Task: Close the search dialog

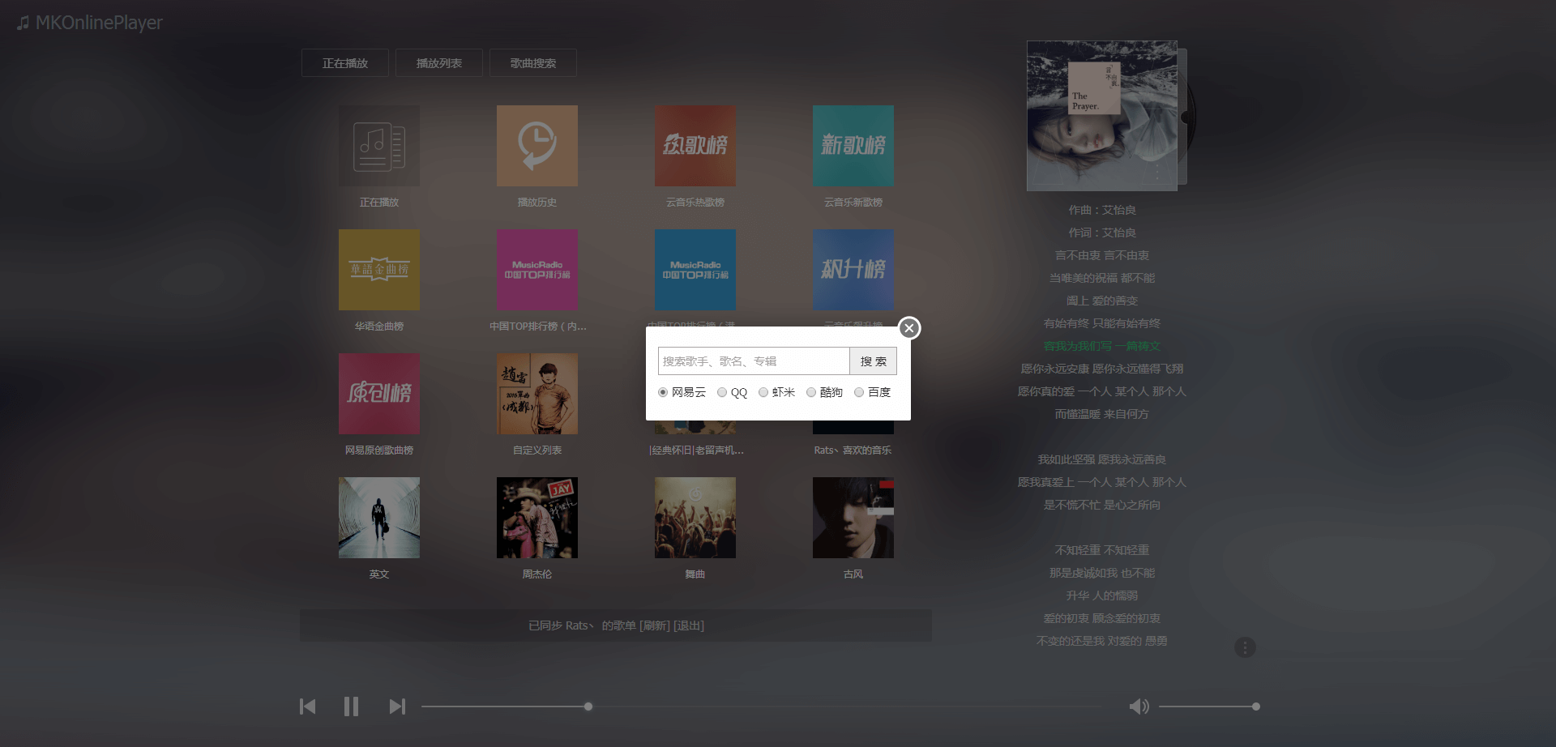Action: 909,328
